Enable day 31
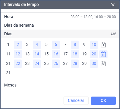 [8, 73]
